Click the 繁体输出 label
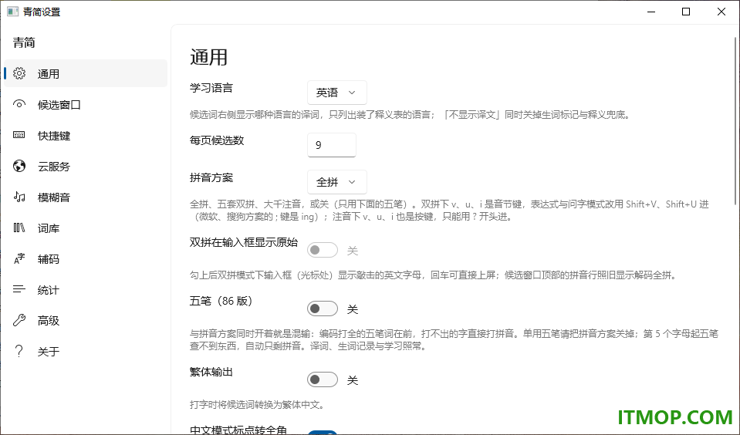This screenshot has height=435, width=740. tap(211, 372)
